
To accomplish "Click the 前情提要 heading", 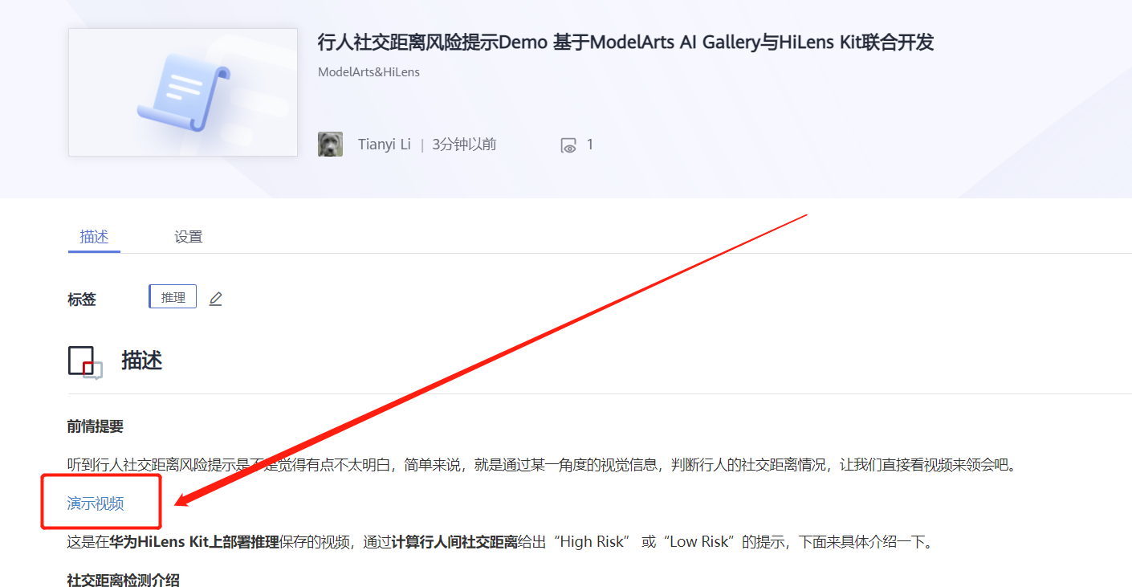I will point(96,426).
